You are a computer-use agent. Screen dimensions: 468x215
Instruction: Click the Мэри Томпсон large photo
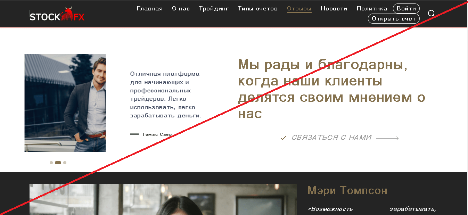click(x=163, y=199)
